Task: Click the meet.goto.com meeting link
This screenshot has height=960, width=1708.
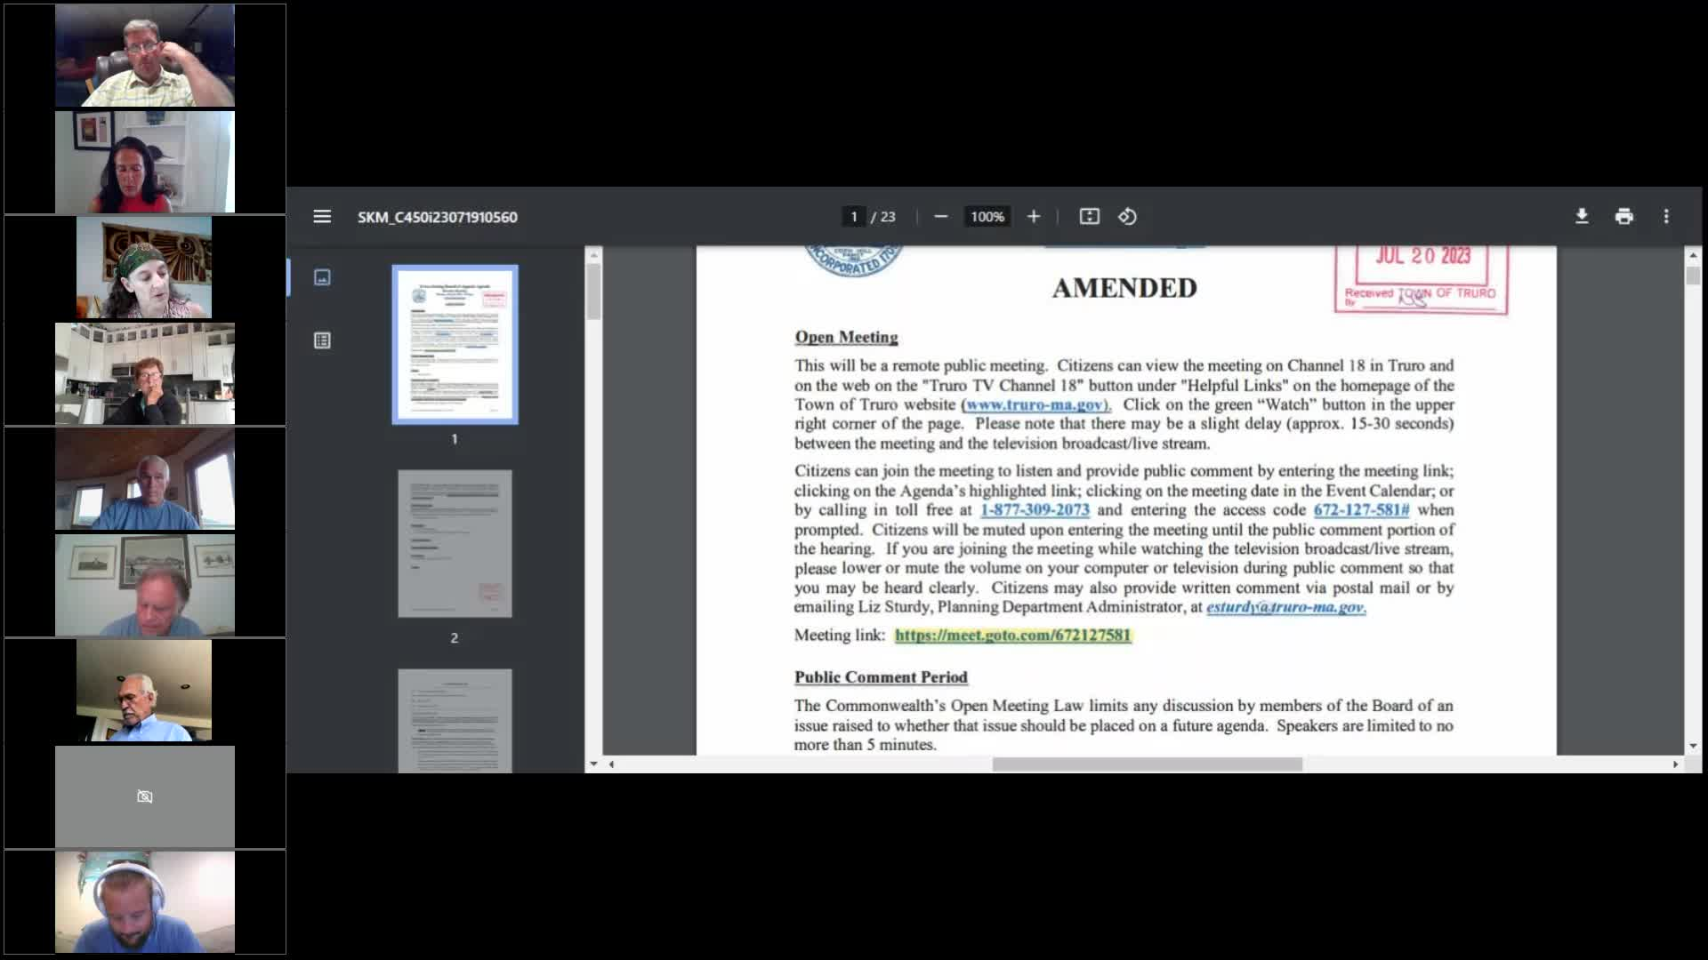Action: [1012, 636]
